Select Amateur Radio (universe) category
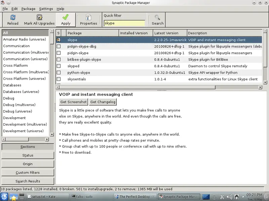Image resolution: width=269 pixels, height=201 pixels. [x=25, y=39]
